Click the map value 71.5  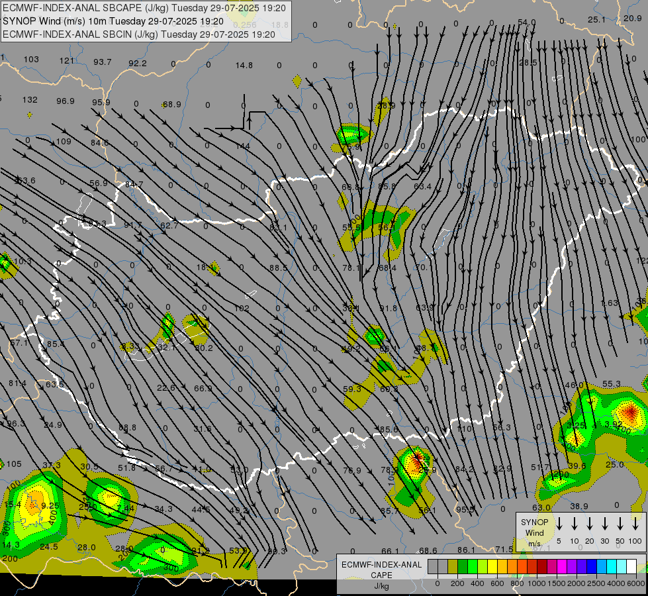pyautogui.click(x=504, y=549)
